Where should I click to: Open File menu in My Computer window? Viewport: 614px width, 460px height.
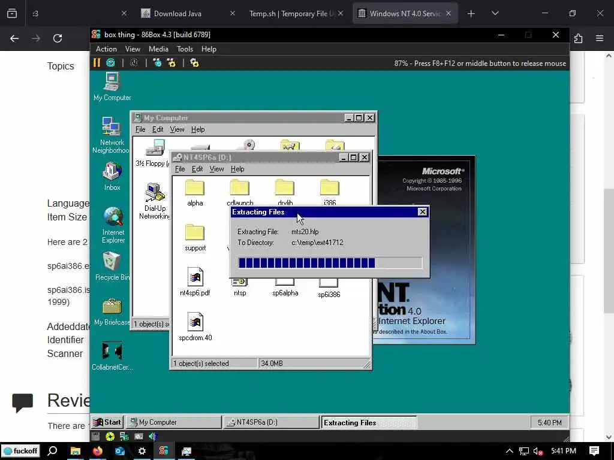tap(140, 129)
